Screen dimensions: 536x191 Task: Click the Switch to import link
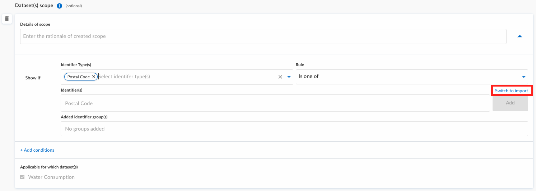(512, 91)
